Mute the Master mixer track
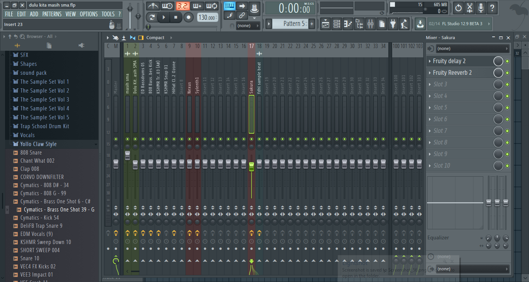The image size is (529, 282). click(x=115, y=139)
